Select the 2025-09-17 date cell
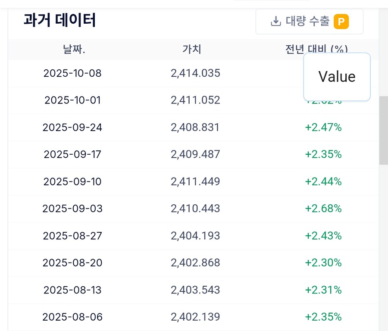 click(72, 154)
